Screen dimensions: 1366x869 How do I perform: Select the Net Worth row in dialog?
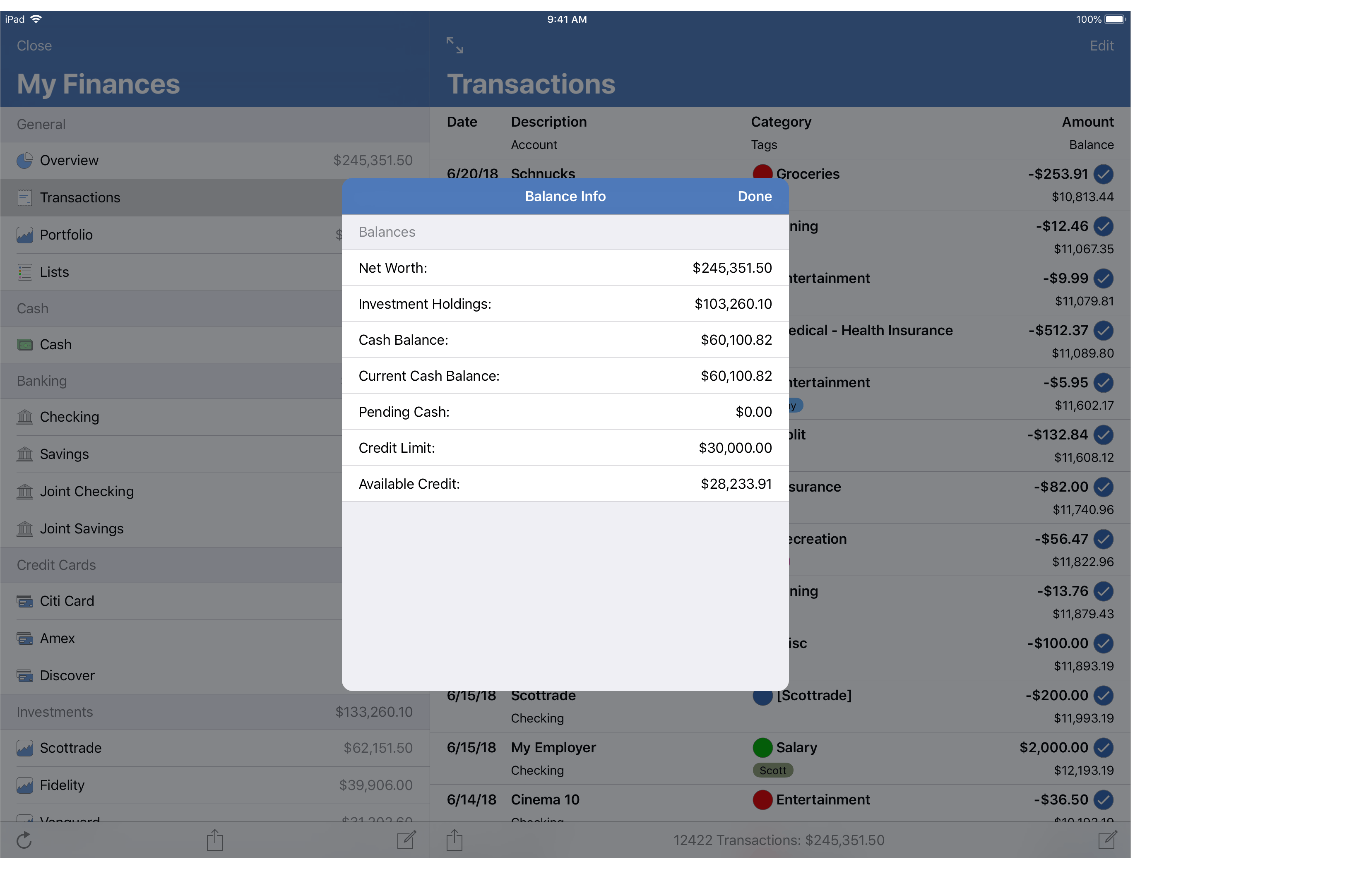[565, 268]
